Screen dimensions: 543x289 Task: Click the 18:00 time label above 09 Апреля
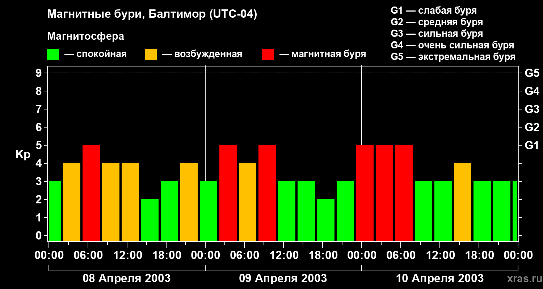[x=323, y=255]
